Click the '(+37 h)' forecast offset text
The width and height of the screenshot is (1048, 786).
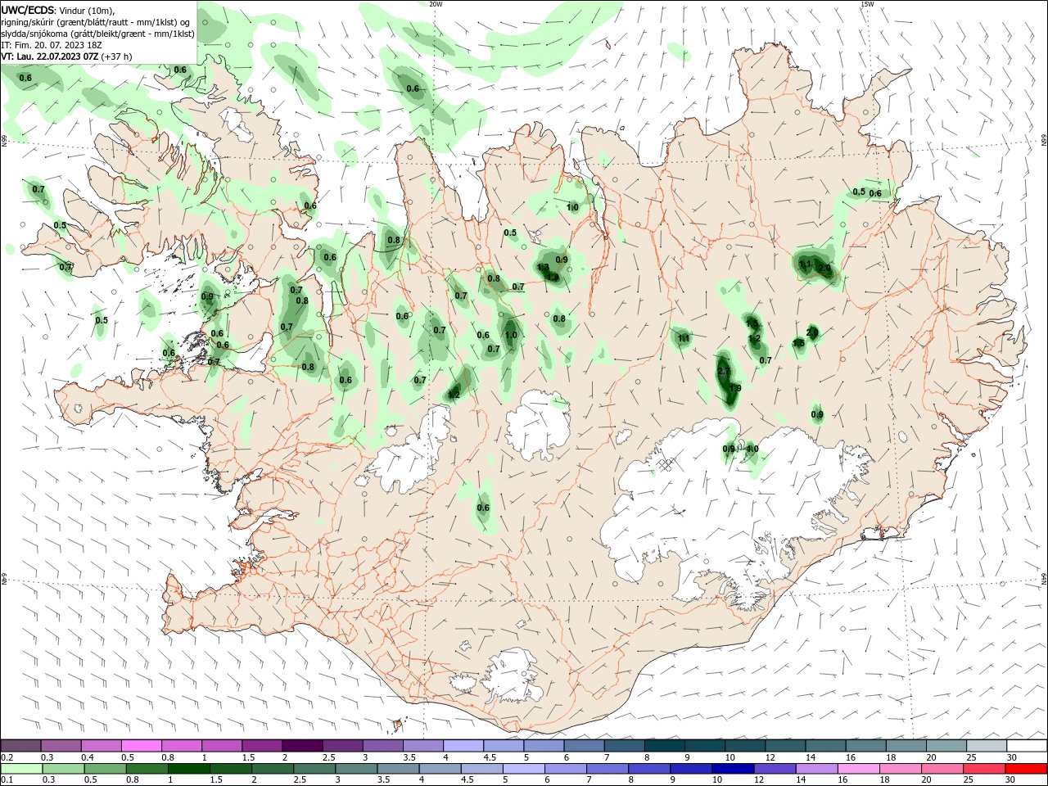(x=117, y=56)
